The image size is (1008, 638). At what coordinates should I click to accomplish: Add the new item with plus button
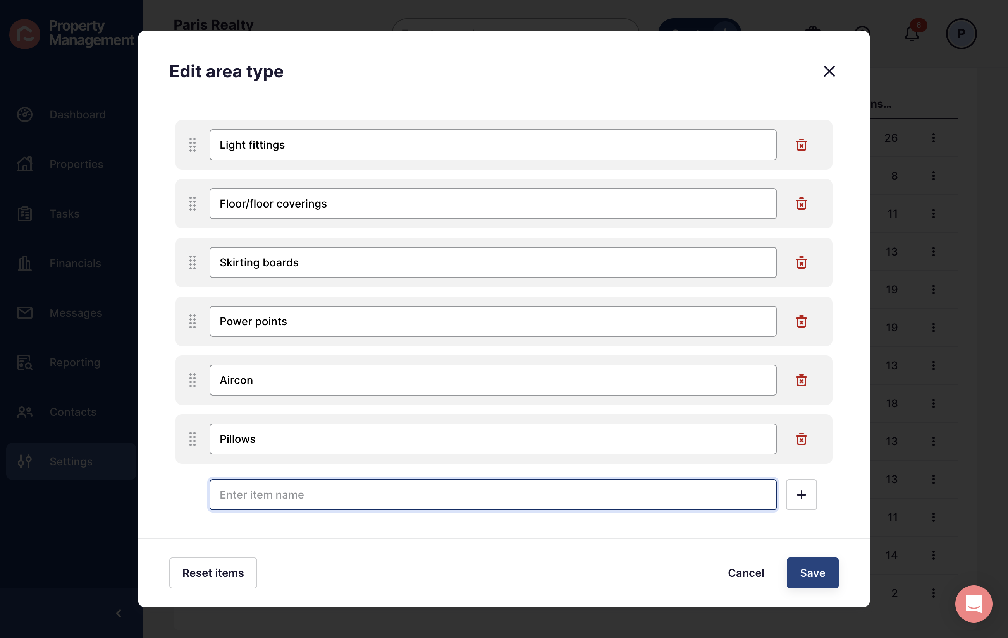coord(801,495)
